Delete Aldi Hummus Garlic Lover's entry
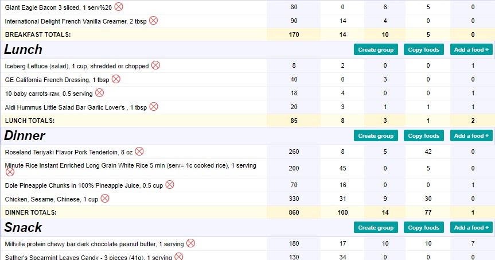 pyautogui.click(x=154, y=107)
